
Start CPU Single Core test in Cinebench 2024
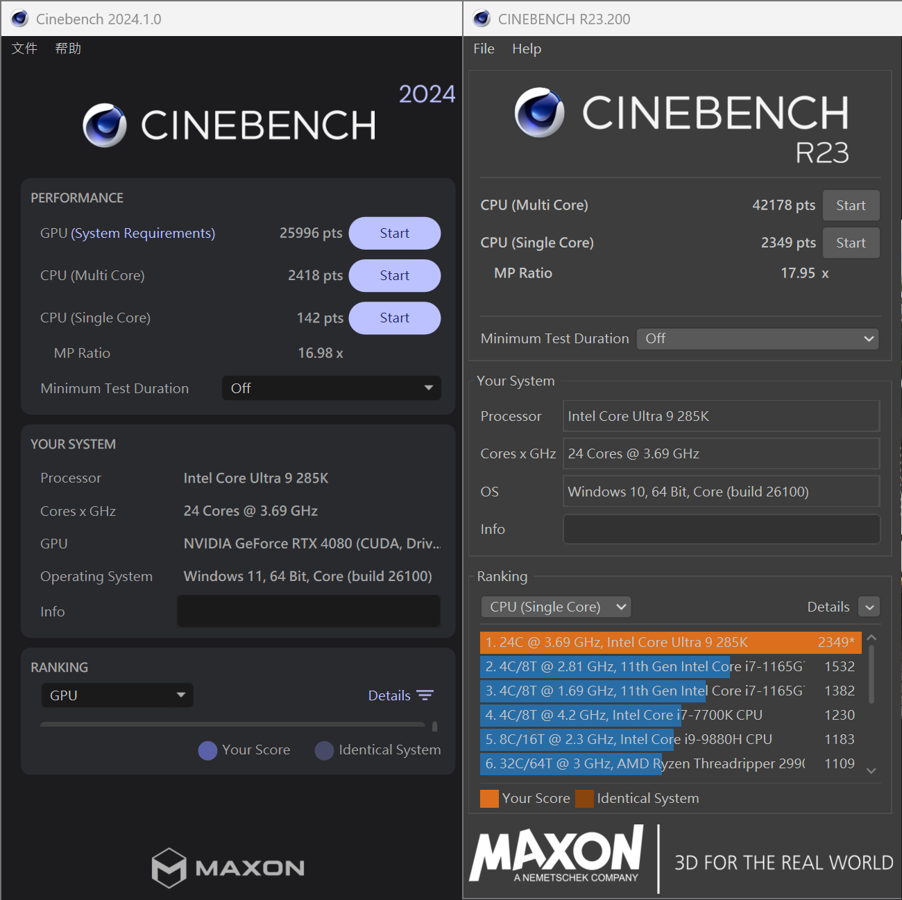coord(395,318)
